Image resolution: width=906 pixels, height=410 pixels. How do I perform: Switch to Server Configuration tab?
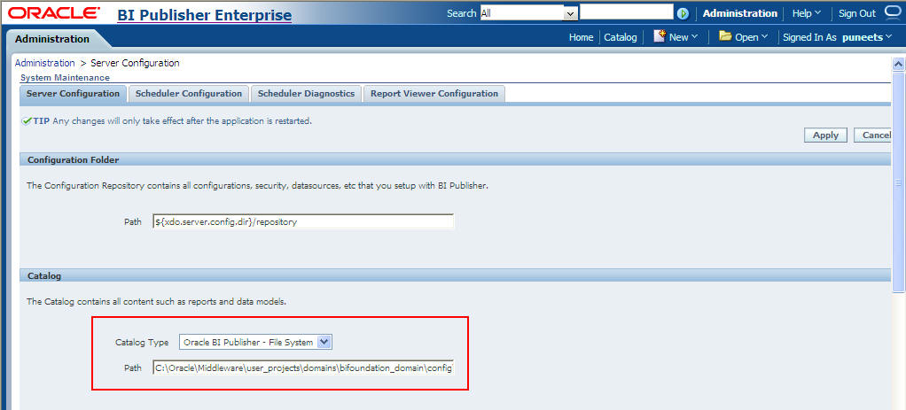73,94
